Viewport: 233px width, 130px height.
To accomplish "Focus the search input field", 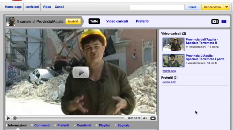I will point(157,7).
